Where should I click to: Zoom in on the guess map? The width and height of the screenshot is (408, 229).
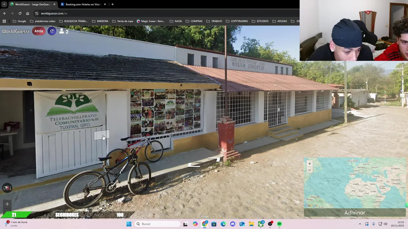point(310,164)
